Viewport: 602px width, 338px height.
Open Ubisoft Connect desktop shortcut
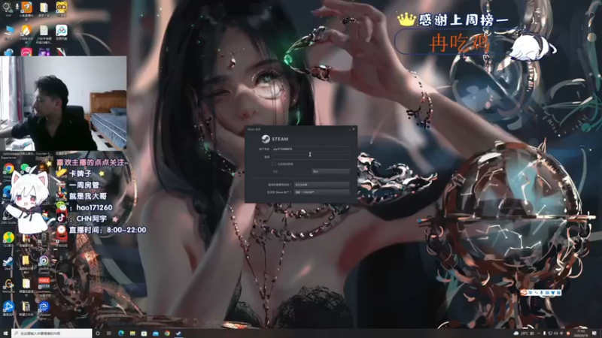click(44, 261)
